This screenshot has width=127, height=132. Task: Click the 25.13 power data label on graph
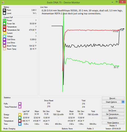pyautogui.click(x=116, y=67)
